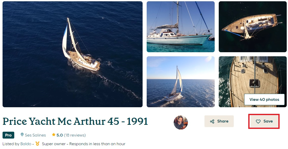Open the owner's round profile avatar
This screenshot has width=288, height=149.
click(181, 122)
